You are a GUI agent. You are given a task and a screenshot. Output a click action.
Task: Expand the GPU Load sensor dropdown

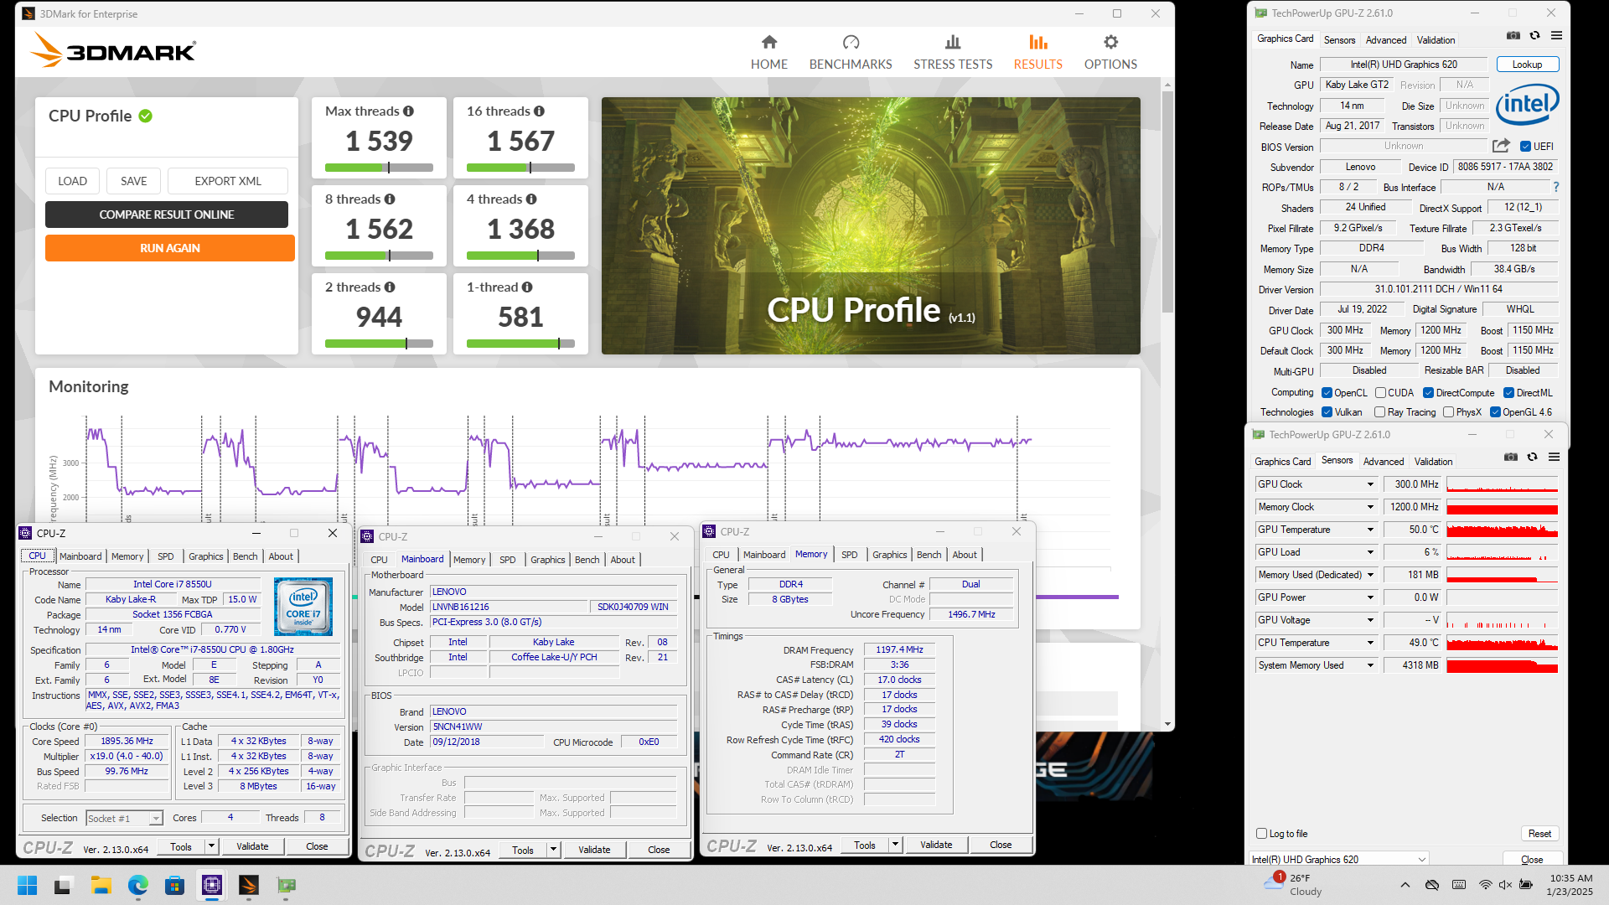pos(1371,552)
